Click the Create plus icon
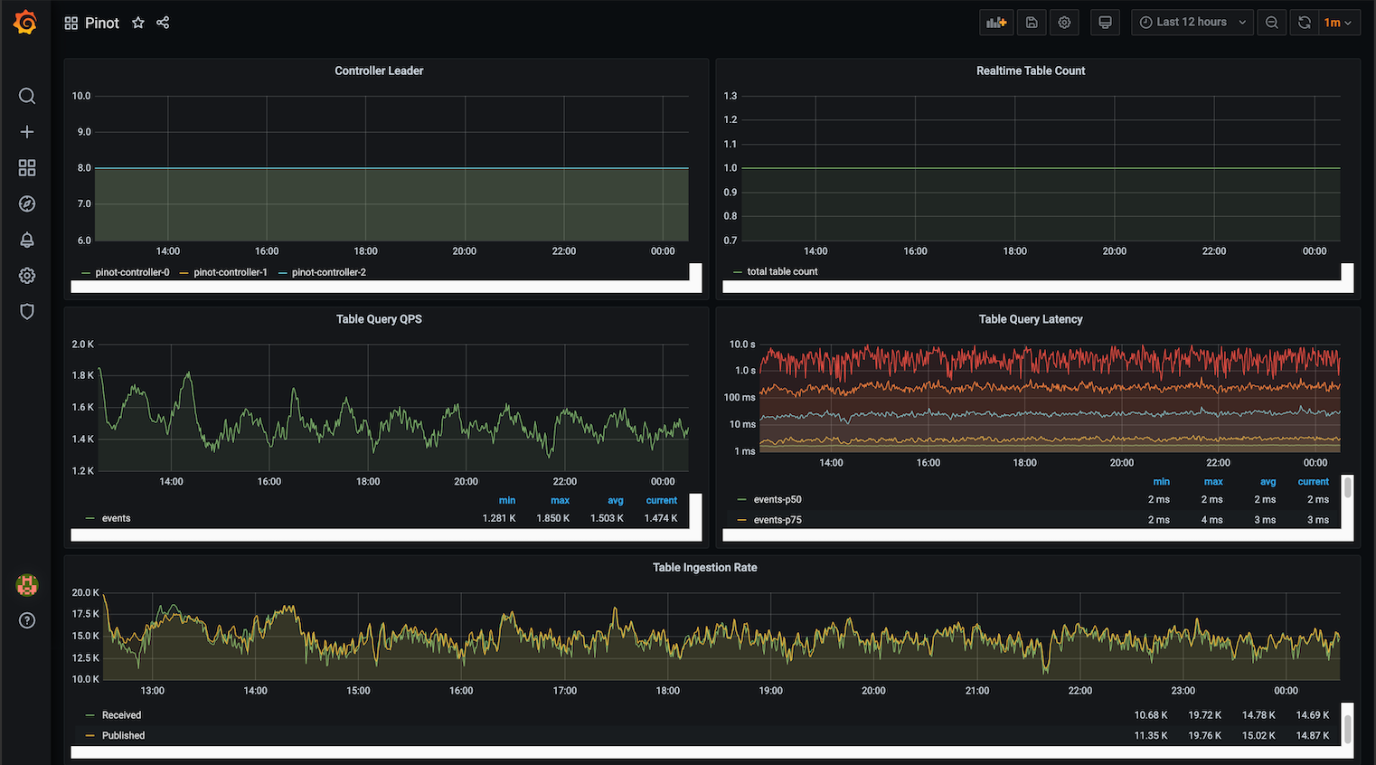Screen dimensions: 1376x765 pos(27,132)
